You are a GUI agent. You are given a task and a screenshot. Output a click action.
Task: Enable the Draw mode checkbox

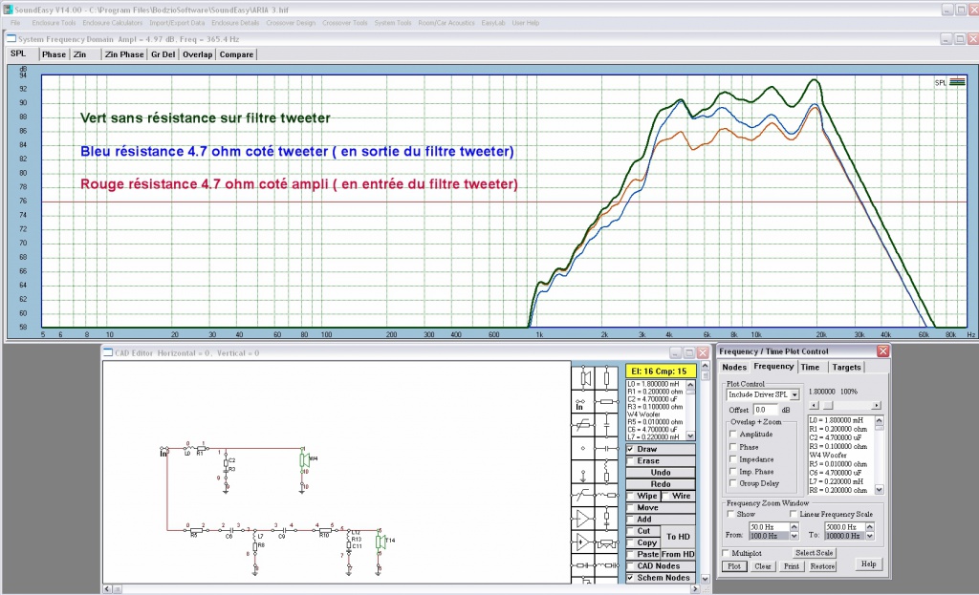coord(631,449)
